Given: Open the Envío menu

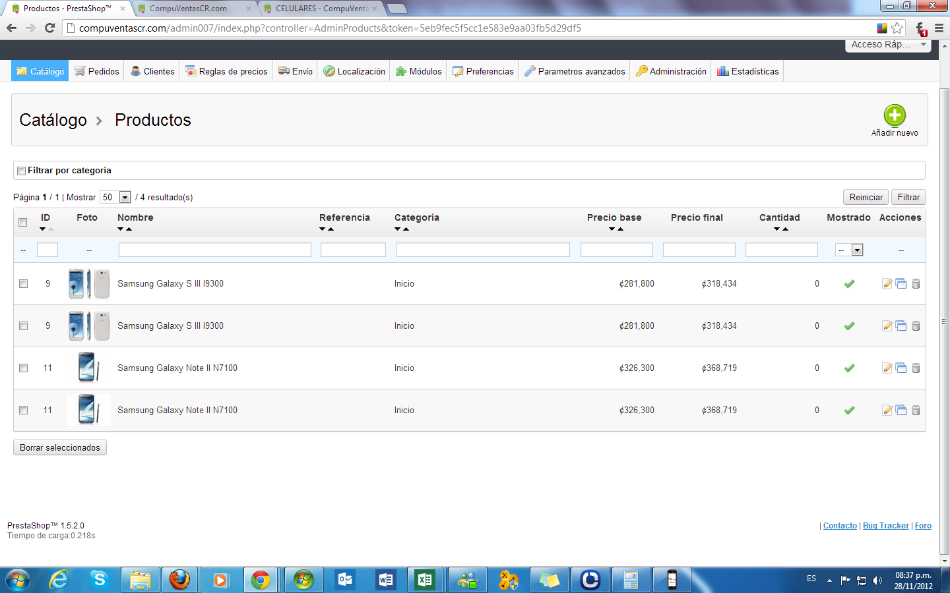Looking at the screenshot, I should [296, 71].
